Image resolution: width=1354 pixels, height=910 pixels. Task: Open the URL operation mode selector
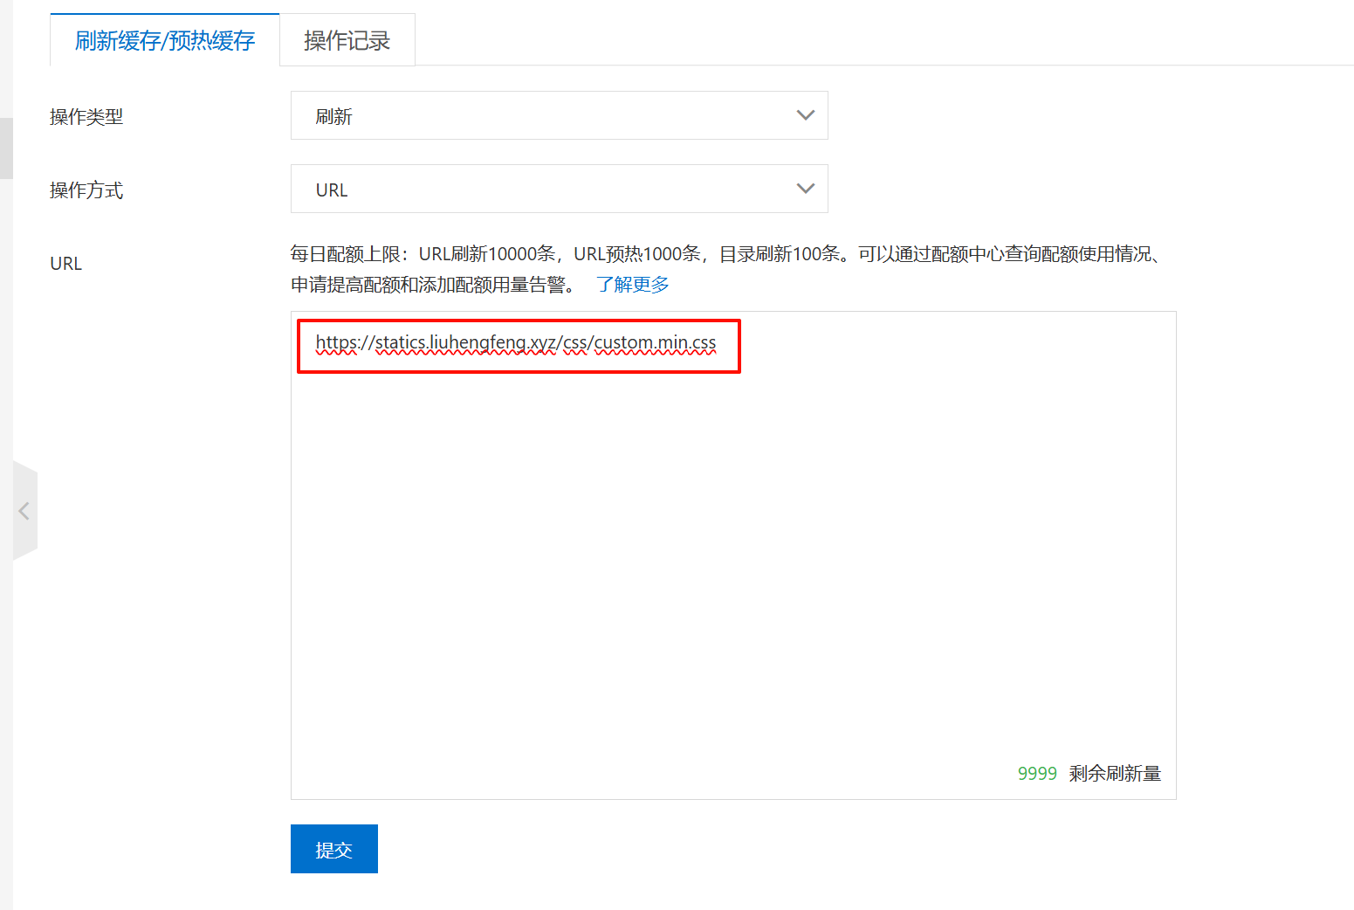coord(559,188)
